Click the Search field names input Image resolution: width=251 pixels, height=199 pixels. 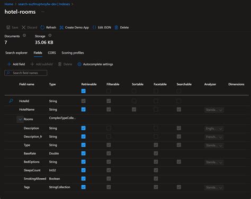(x=26, y=73)
